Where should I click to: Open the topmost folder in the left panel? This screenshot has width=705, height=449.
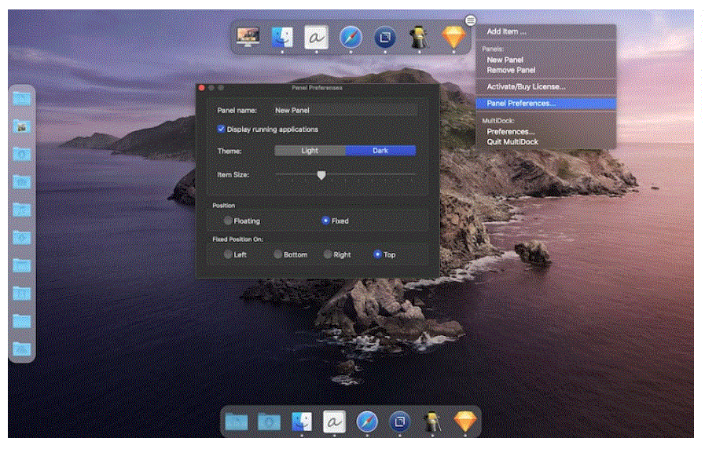21,99
